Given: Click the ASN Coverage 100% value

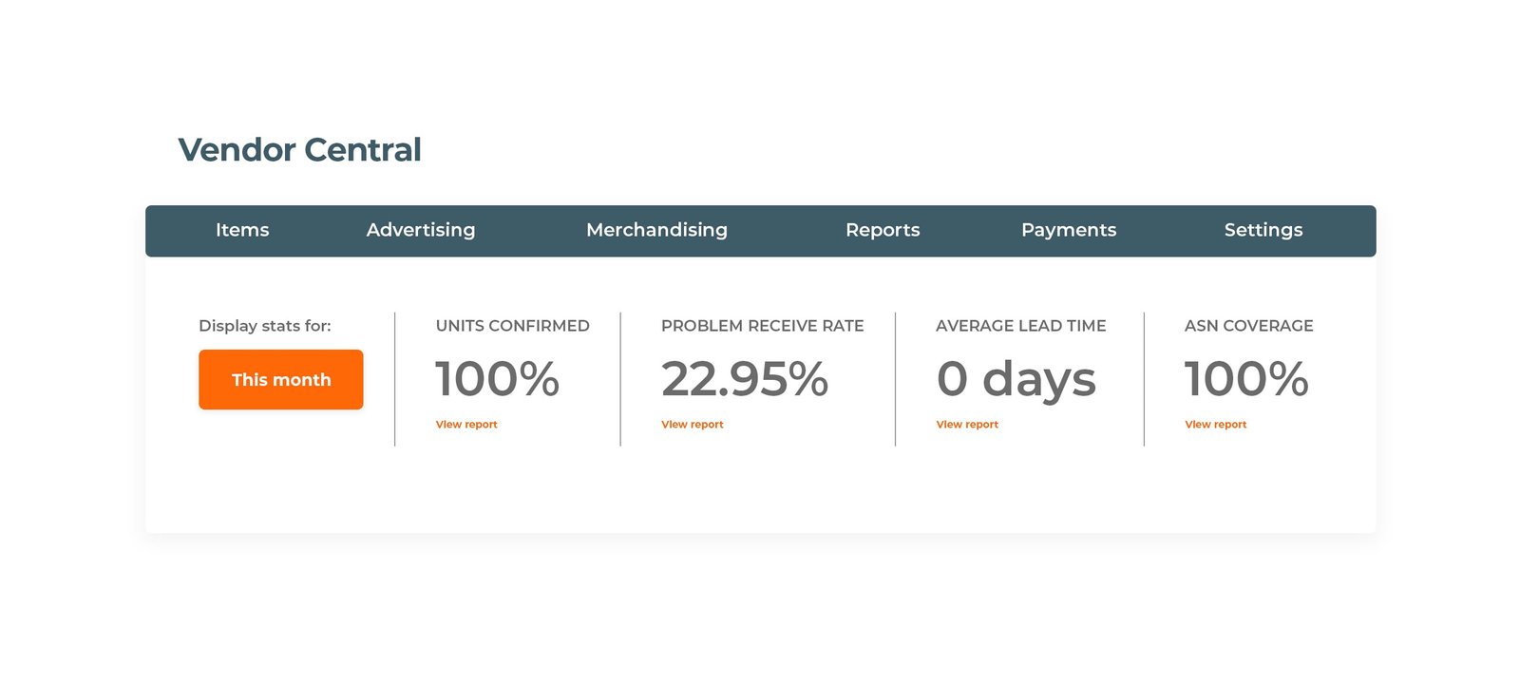Looking at the screenshot, I should click(1245, 379).
